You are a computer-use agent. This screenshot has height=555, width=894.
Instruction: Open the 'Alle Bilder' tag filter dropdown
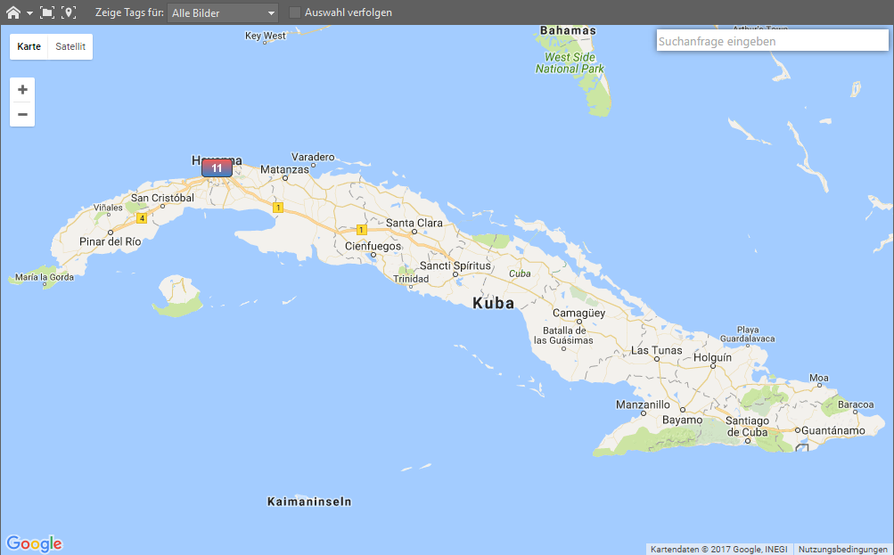223,12
